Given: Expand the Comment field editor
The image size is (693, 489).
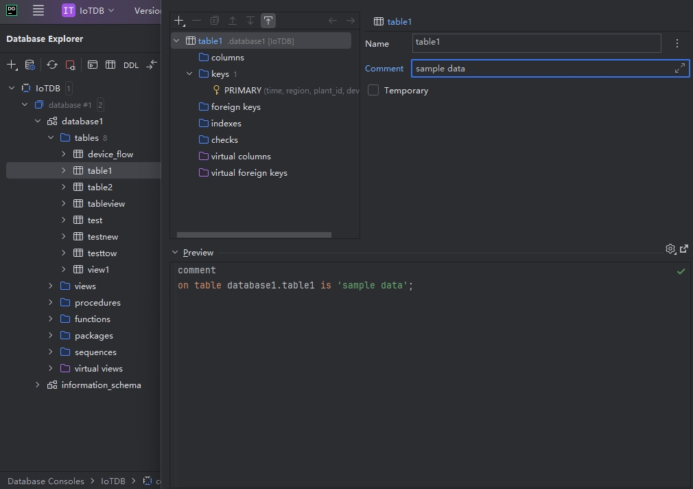Looking at the screenshot, I should pos(679,68).
